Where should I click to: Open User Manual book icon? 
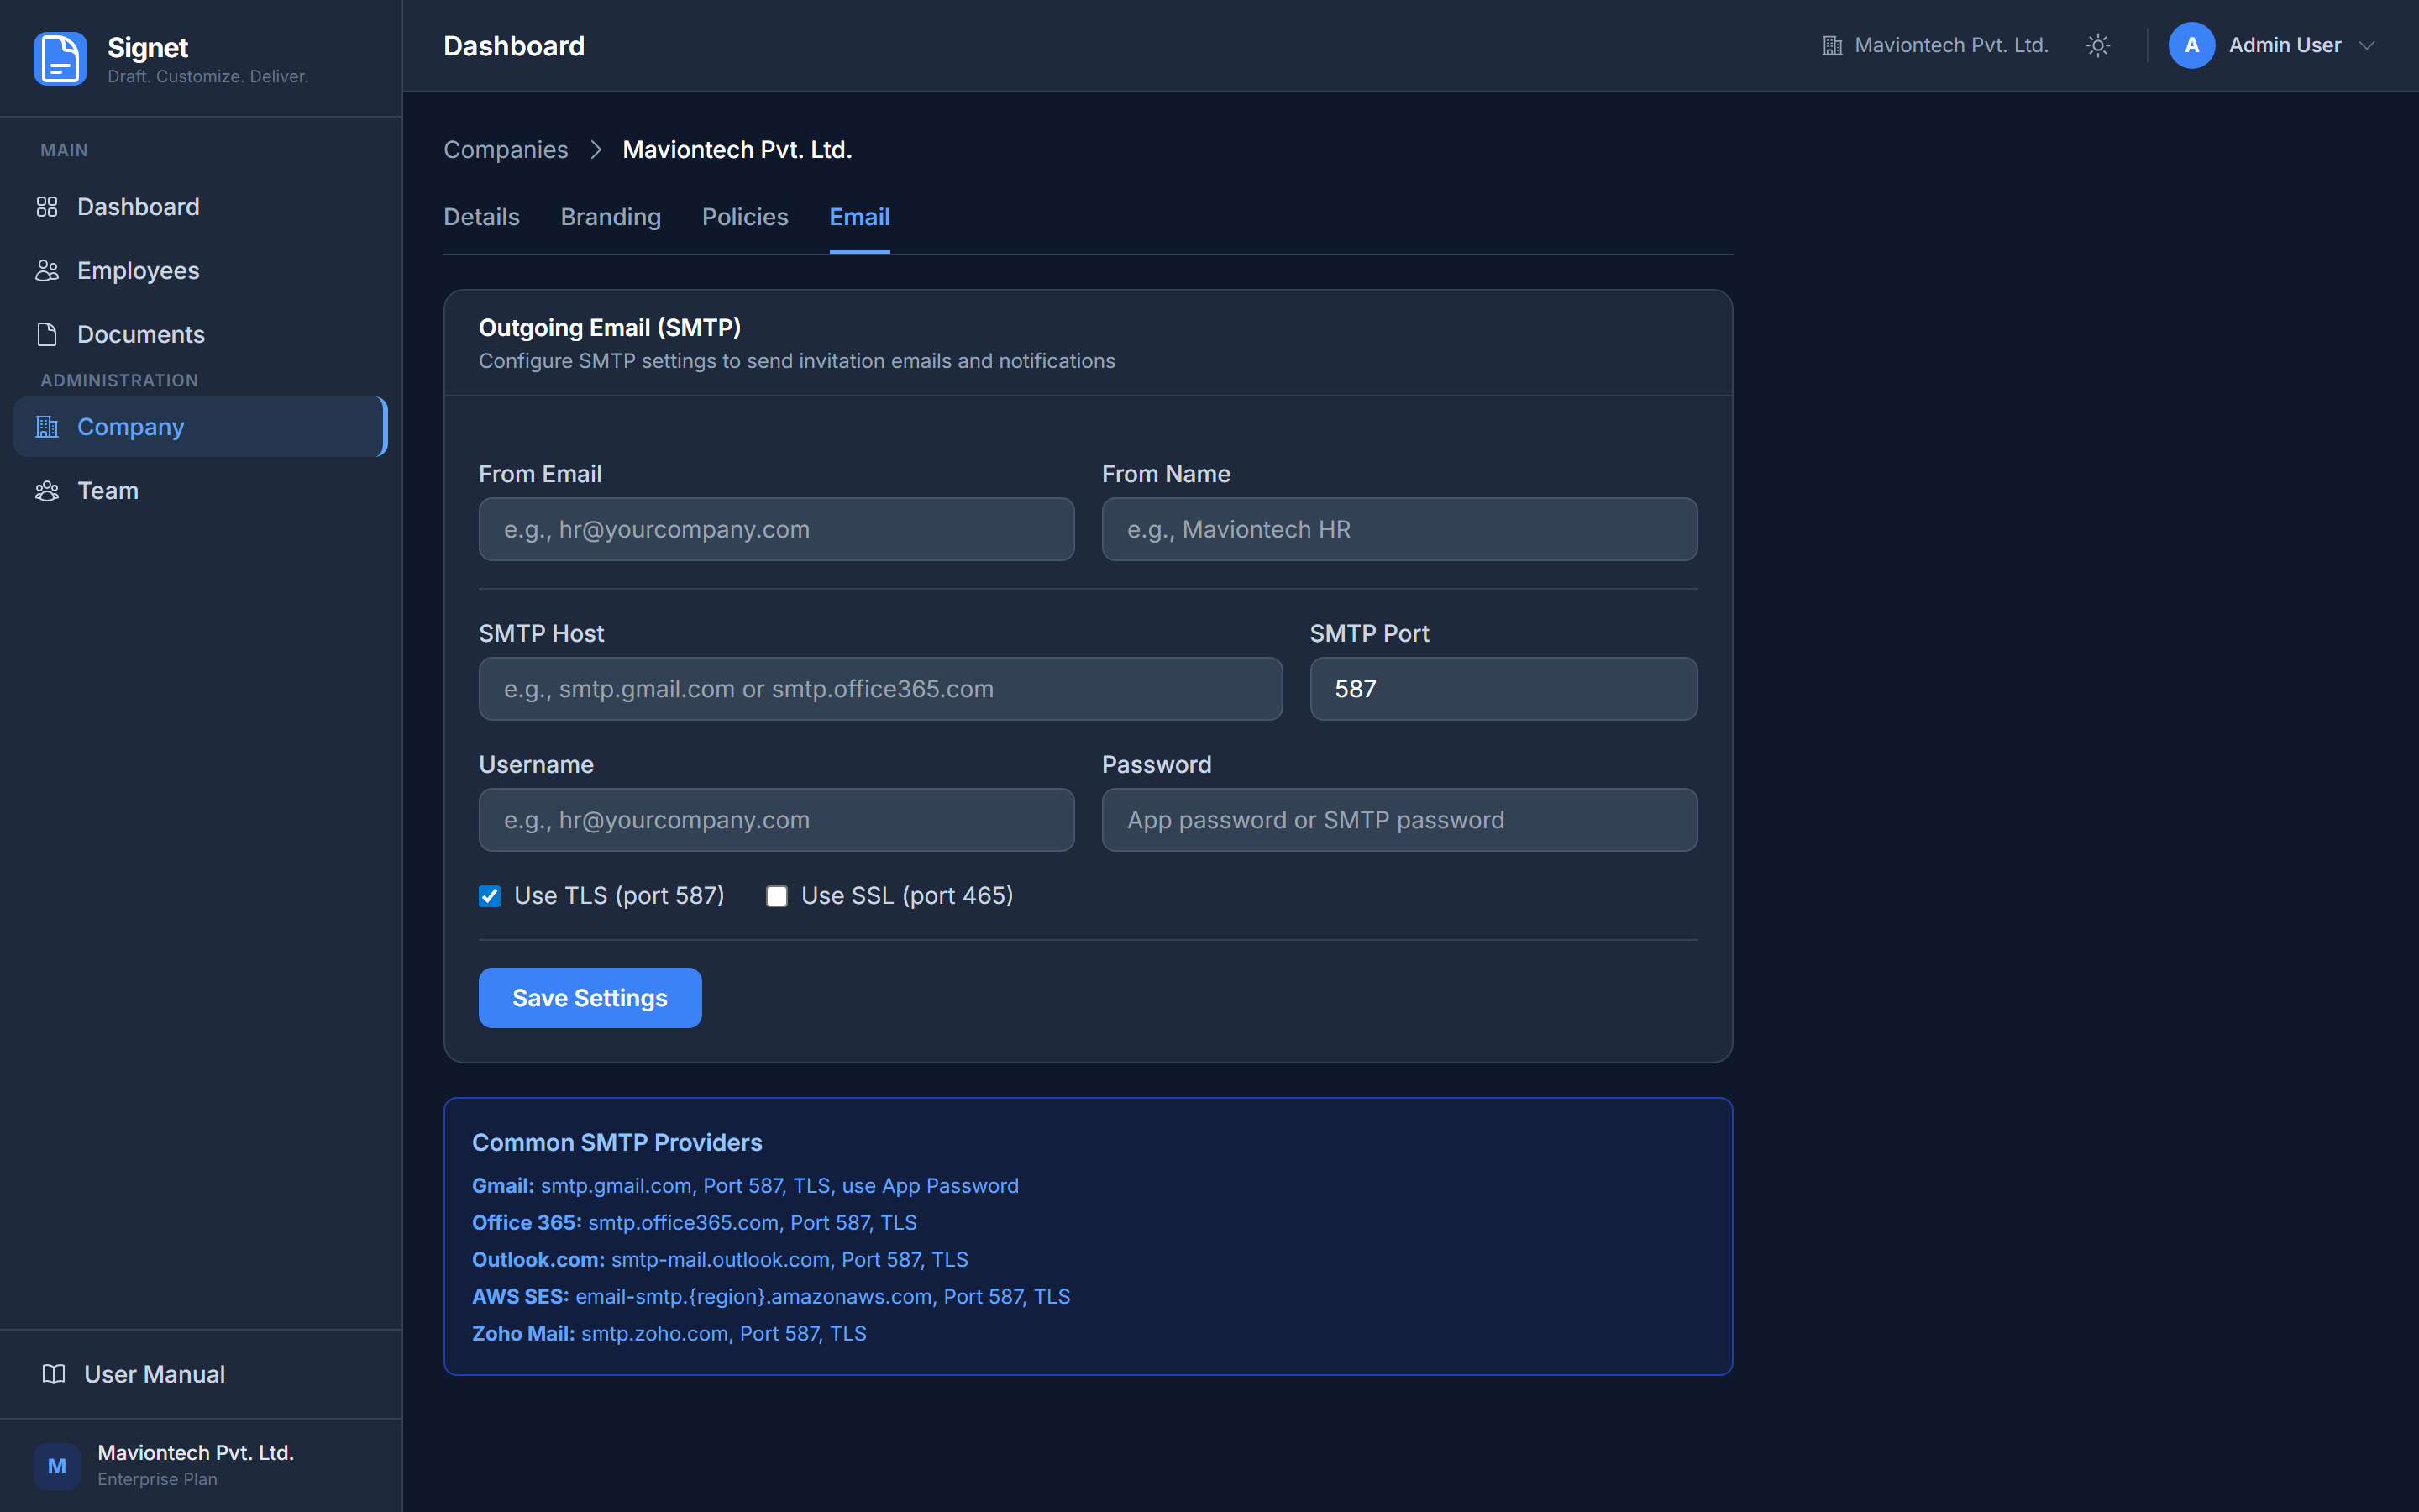(54, 1374)
